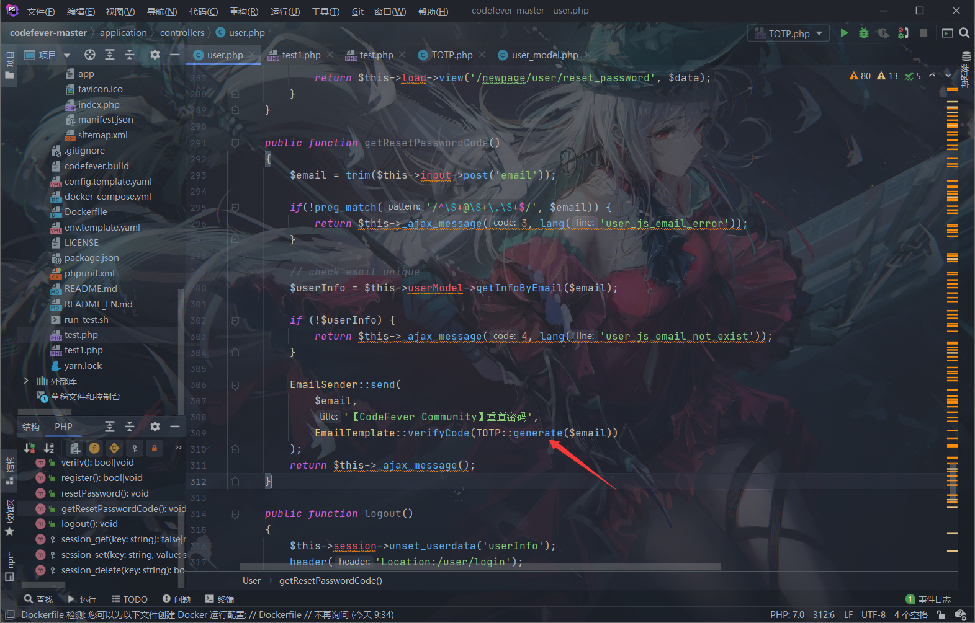Show more structure toolbar options chevron
The height and width of the screenshot is (623, 975).
click(x=179, y=448)
